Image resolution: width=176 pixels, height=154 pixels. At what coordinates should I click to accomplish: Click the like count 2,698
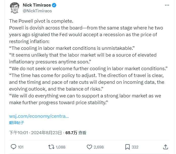point(98,147)
